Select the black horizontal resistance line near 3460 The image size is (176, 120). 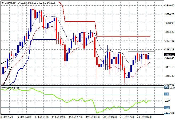tap(128, 51)
